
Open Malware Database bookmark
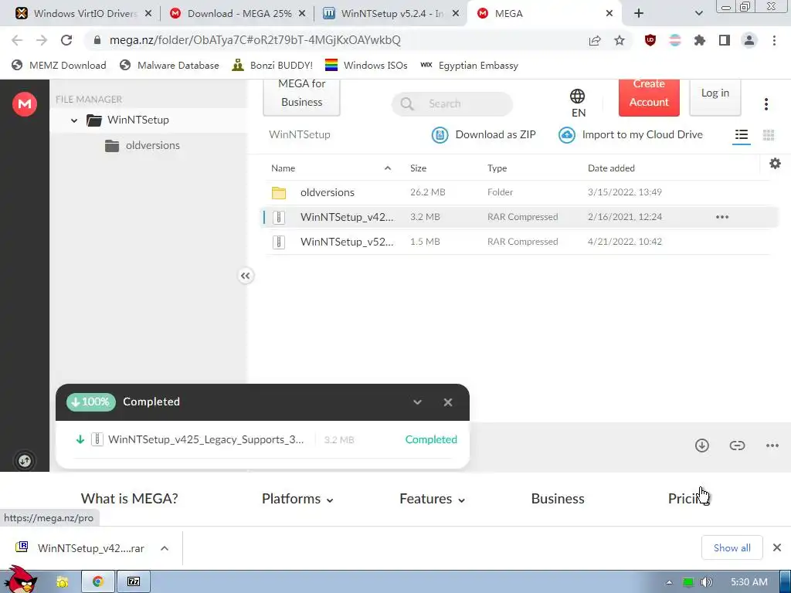pyautogui.click(x=169, y=66)
